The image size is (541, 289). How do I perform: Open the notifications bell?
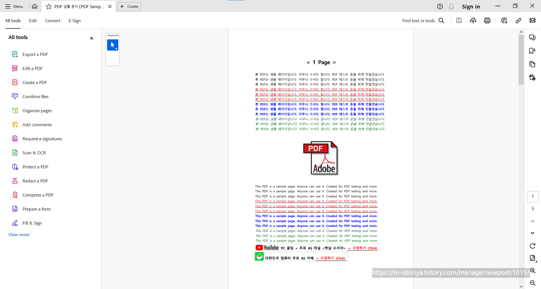pos(451,6)
